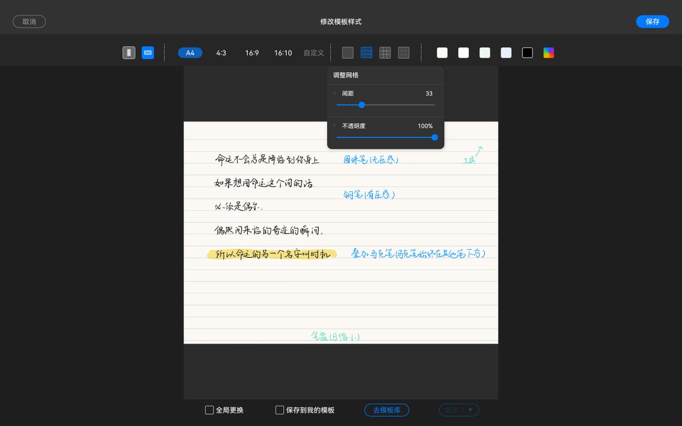Collapse the 不透明度 section triangle
The height and width of the screenshot is (426, 682).
334,126
